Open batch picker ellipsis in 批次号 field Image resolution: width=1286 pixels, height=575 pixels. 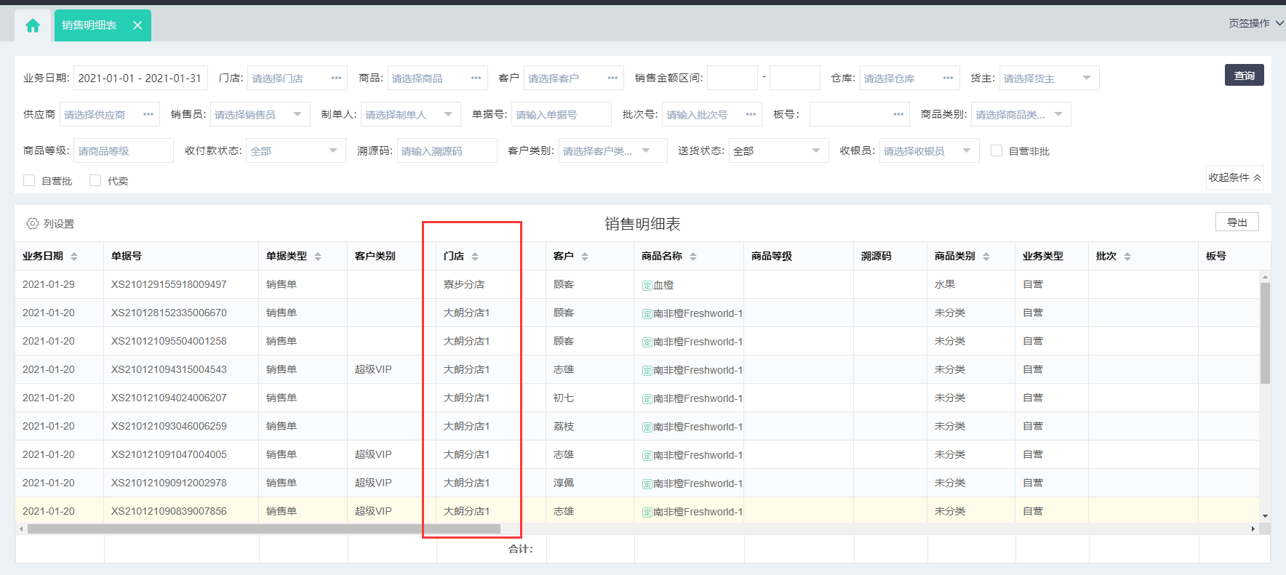click(751, 114)
